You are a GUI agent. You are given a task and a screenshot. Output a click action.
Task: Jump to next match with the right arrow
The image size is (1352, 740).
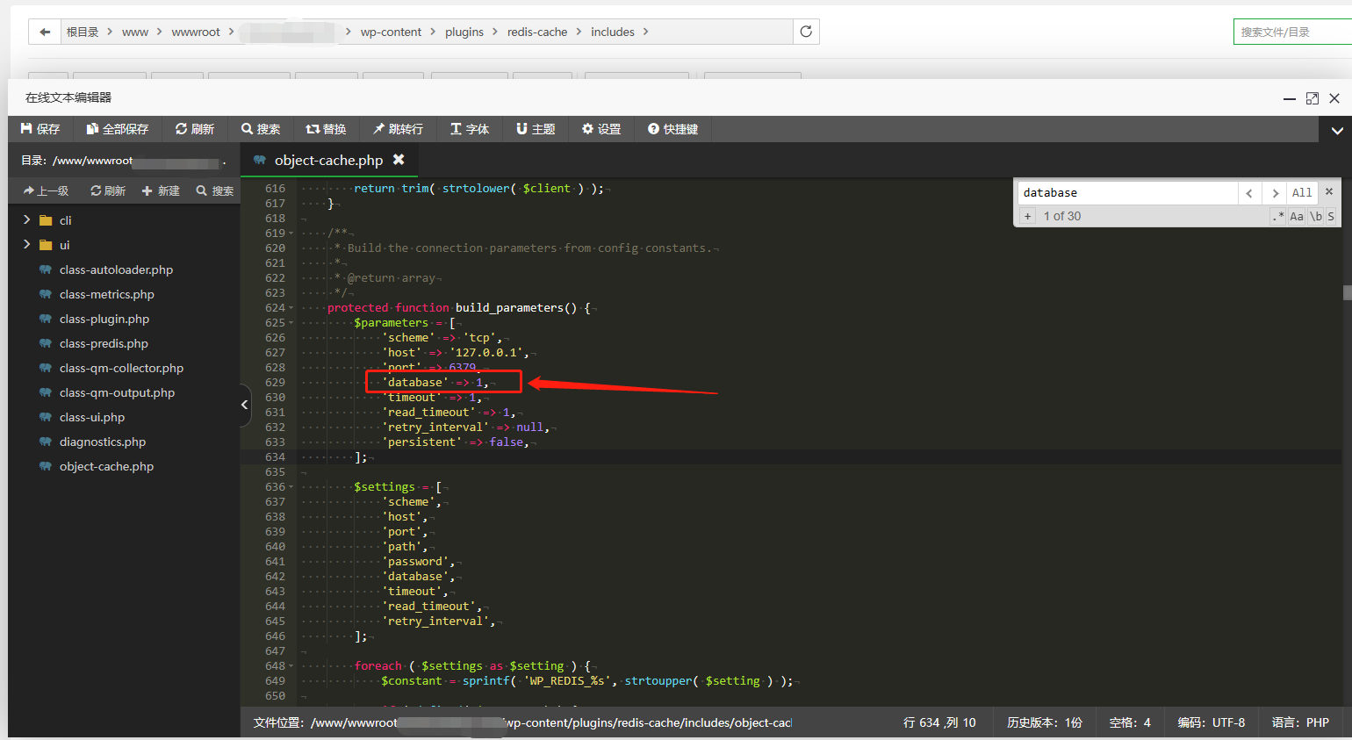coord(1275,192)
